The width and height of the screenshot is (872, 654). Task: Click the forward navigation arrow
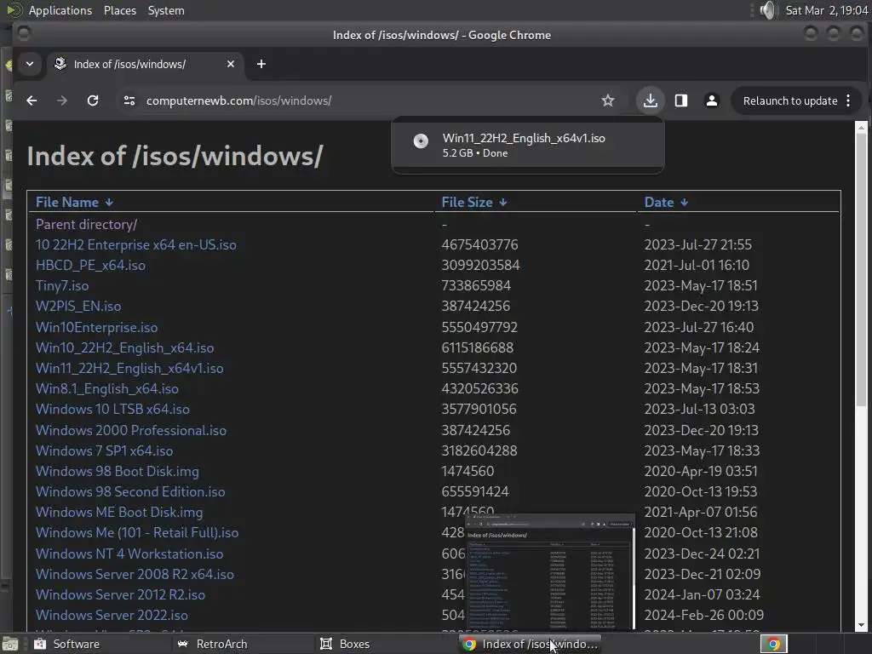coord(62,100)
